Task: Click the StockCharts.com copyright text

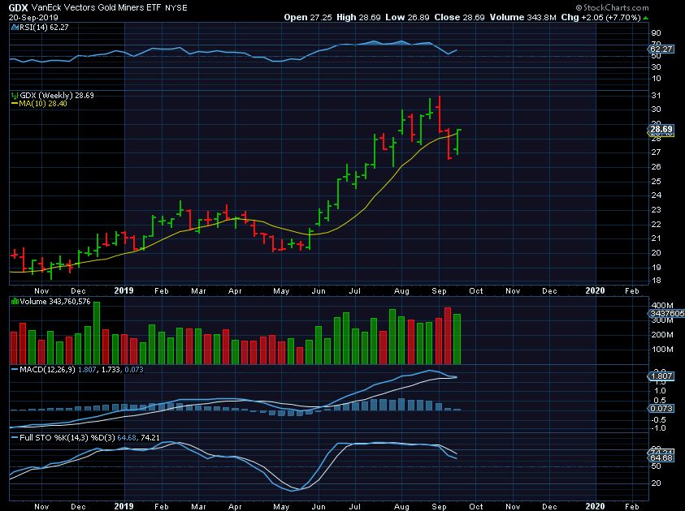Action: (612, 7)
